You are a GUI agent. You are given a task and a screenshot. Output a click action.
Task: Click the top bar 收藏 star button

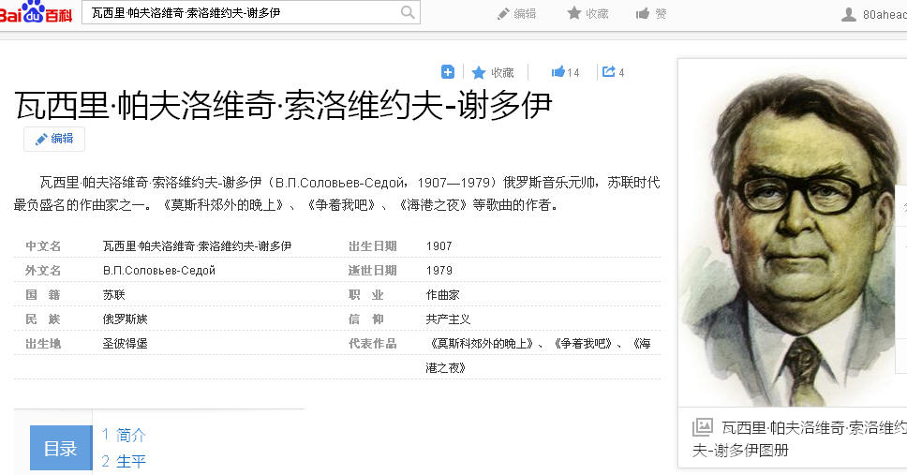click(x=587, y=13)
